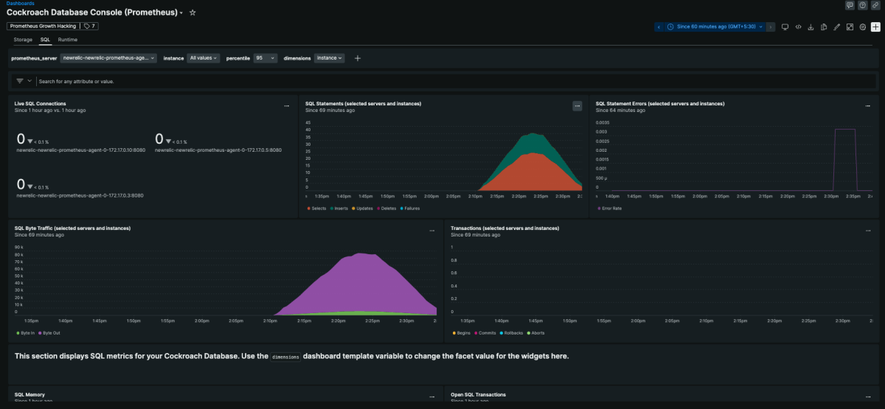Focus the 'Search for any attribute or value' field
885x409 pixels.
click(x=454, y=81)
